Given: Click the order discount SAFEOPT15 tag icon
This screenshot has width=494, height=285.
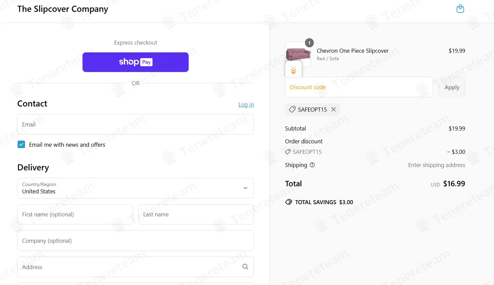Looking at the screenshot, I should point(288,152).
